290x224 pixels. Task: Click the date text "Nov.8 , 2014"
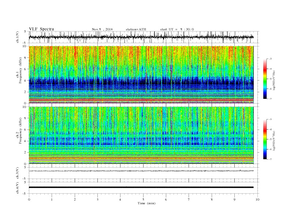click(x=102, y=29)
